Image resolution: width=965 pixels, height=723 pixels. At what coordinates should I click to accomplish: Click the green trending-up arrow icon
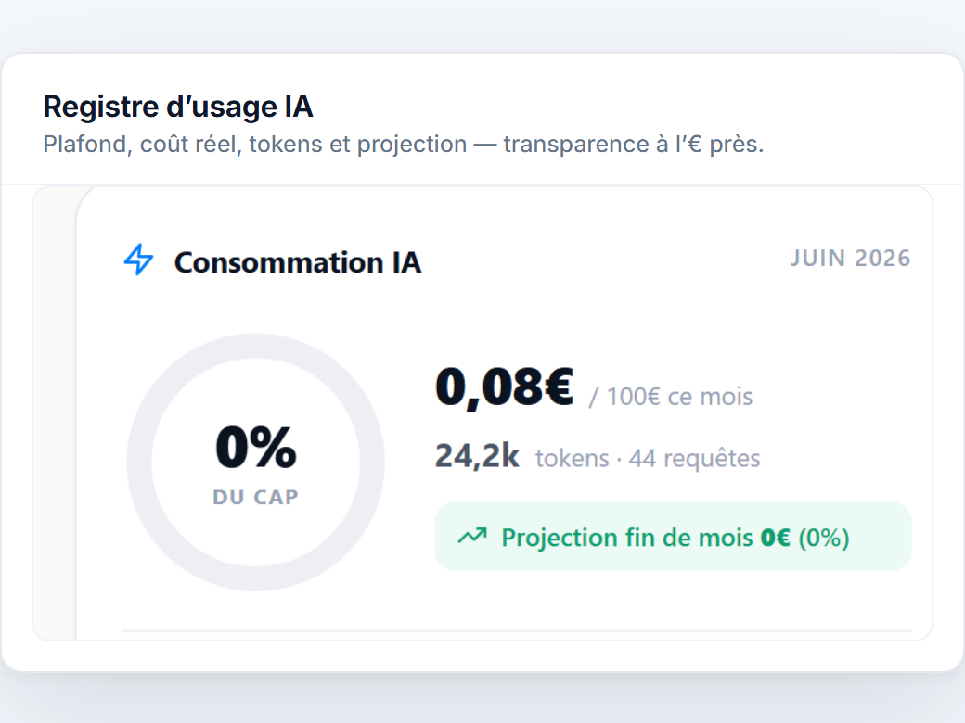(472, 536)
